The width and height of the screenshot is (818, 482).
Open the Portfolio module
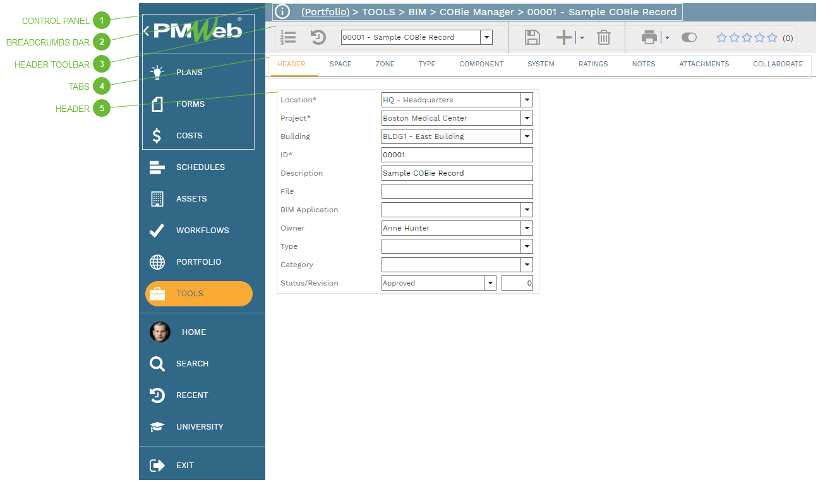[x=198, y=262]
